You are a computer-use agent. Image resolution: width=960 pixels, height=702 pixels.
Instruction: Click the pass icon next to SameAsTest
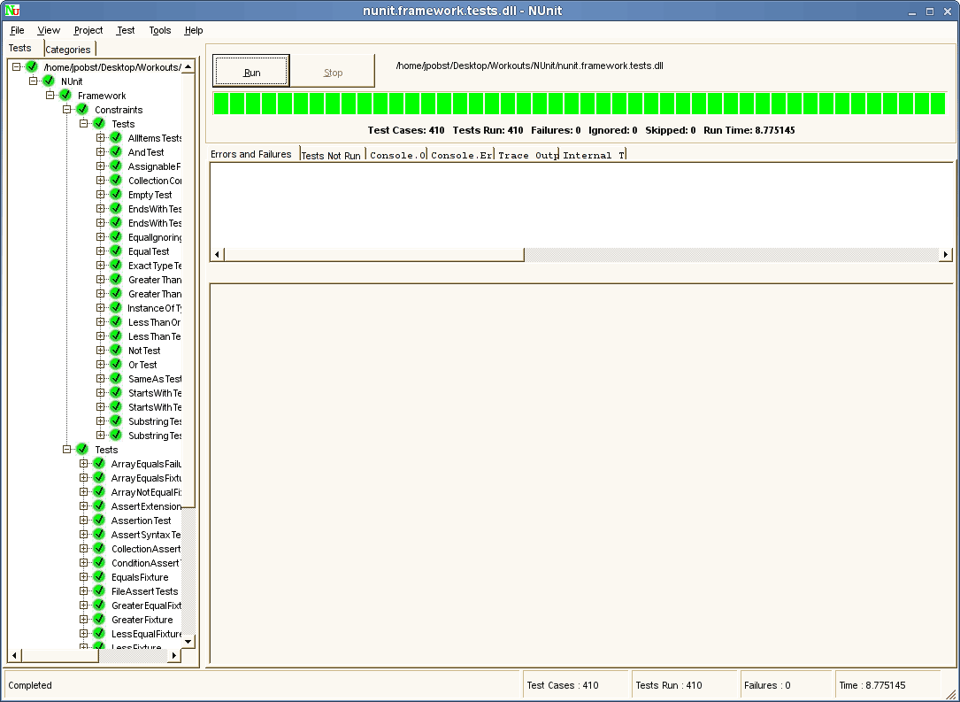pos(116,378)
